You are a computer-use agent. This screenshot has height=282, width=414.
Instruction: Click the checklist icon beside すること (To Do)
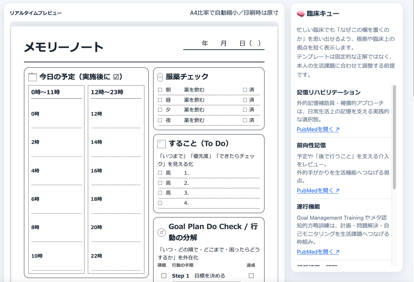(x=161, y=144)
